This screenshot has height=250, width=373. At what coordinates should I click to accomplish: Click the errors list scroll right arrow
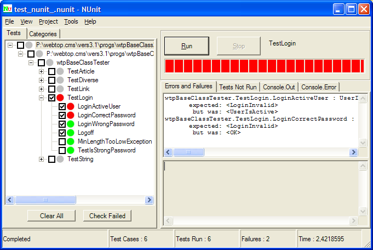(353, 152)
